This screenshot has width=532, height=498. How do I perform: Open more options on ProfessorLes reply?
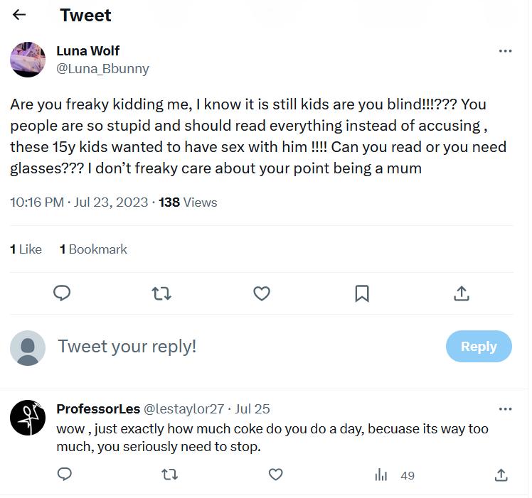(505, 409)
